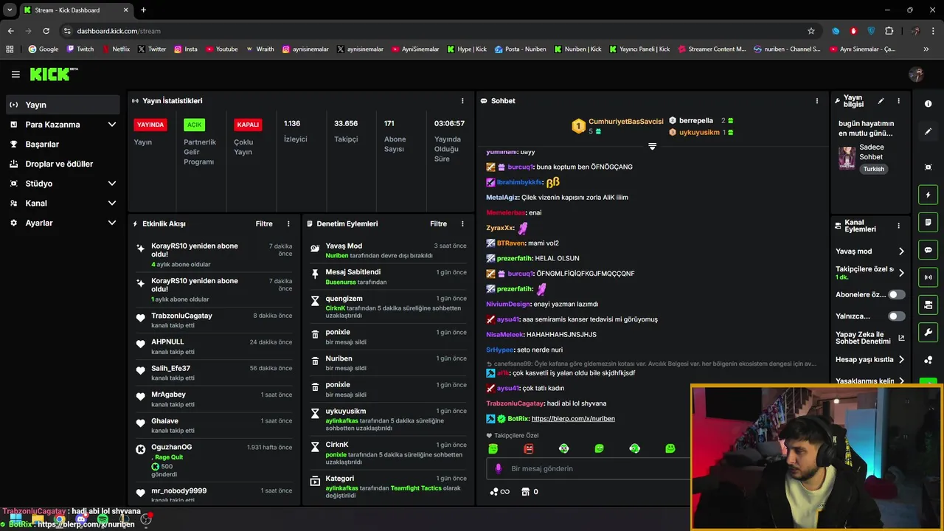Viewport: 944px width, 531px height.
Task: Open OBS Studio from the taskbar
Action: coord(146,520)
